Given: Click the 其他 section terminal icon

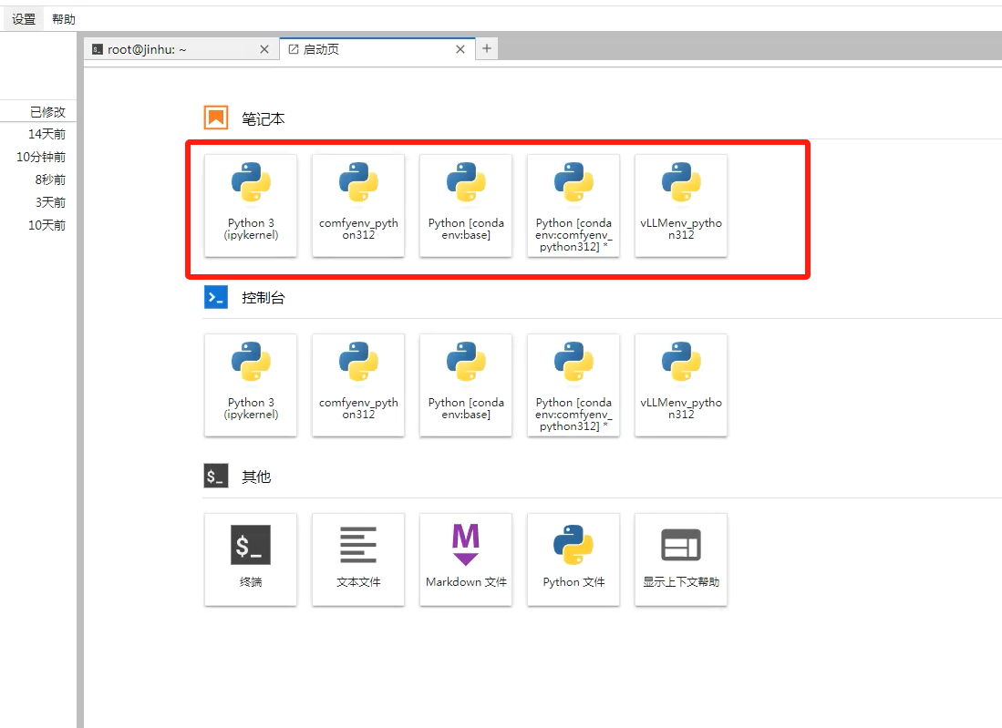Looking at the screenshot, I should tap(216, 477).
